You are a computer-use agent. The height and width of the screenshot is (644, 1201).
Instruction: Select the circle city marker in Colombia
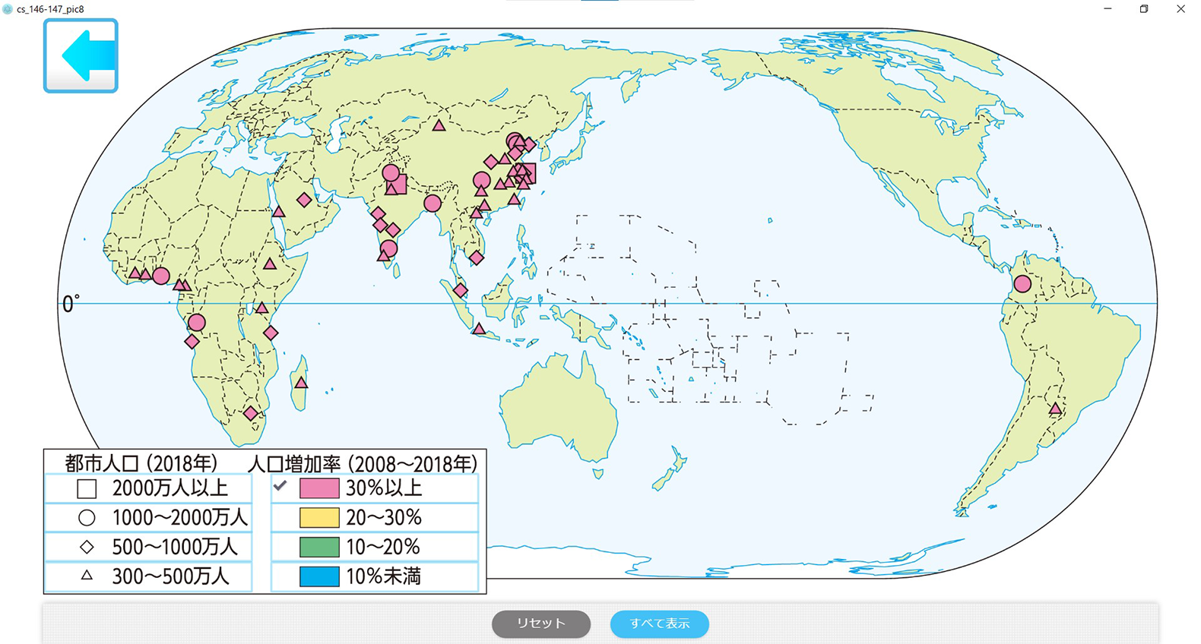pos(1022,284)
